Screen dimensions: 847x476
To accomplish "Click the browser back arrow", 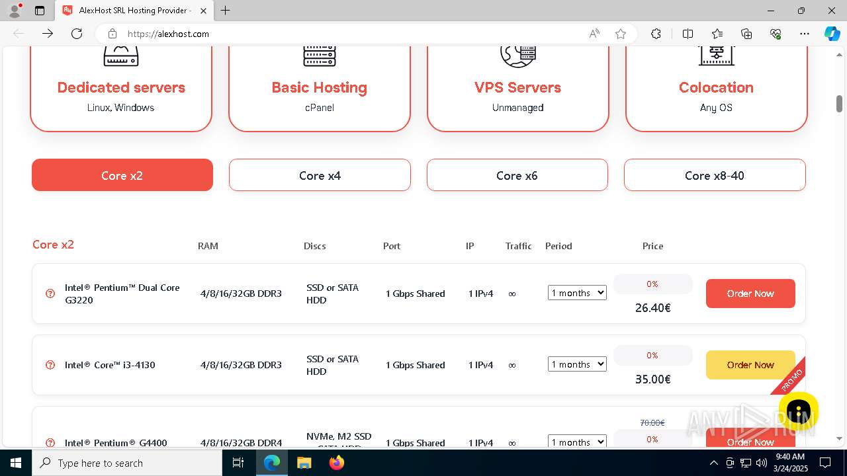I will 19,34.
